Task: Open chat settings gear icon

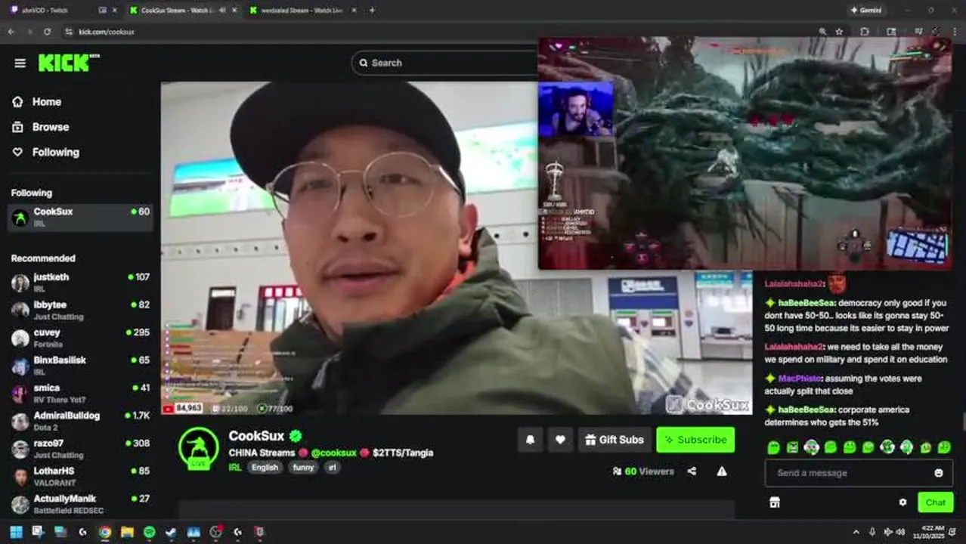Action: [903, 502]
